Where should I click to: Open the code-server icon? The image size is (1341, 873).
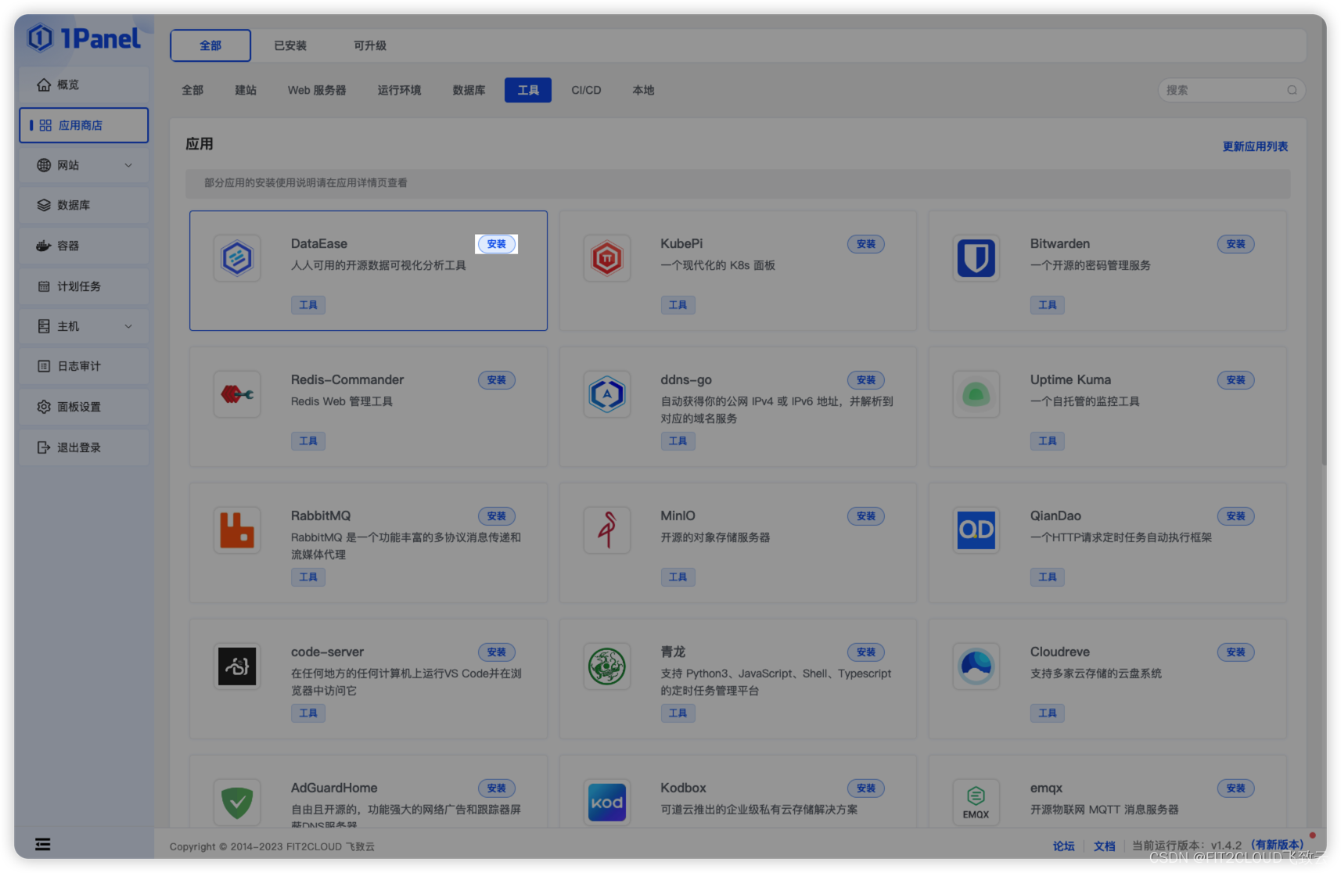tap(237, 666)
